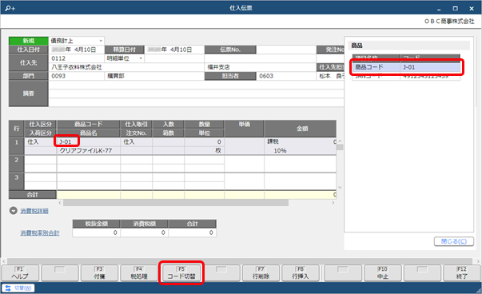Click the OBC商事株式会社 company name
The image size is (482, 294).
449,22
